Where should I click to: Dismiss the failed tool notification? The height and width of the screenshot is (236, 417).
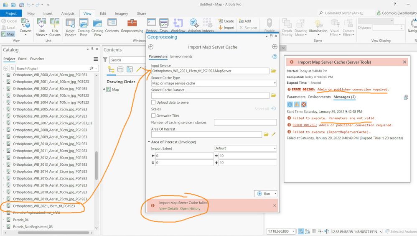pyautogui.click(x=275, y=205)
